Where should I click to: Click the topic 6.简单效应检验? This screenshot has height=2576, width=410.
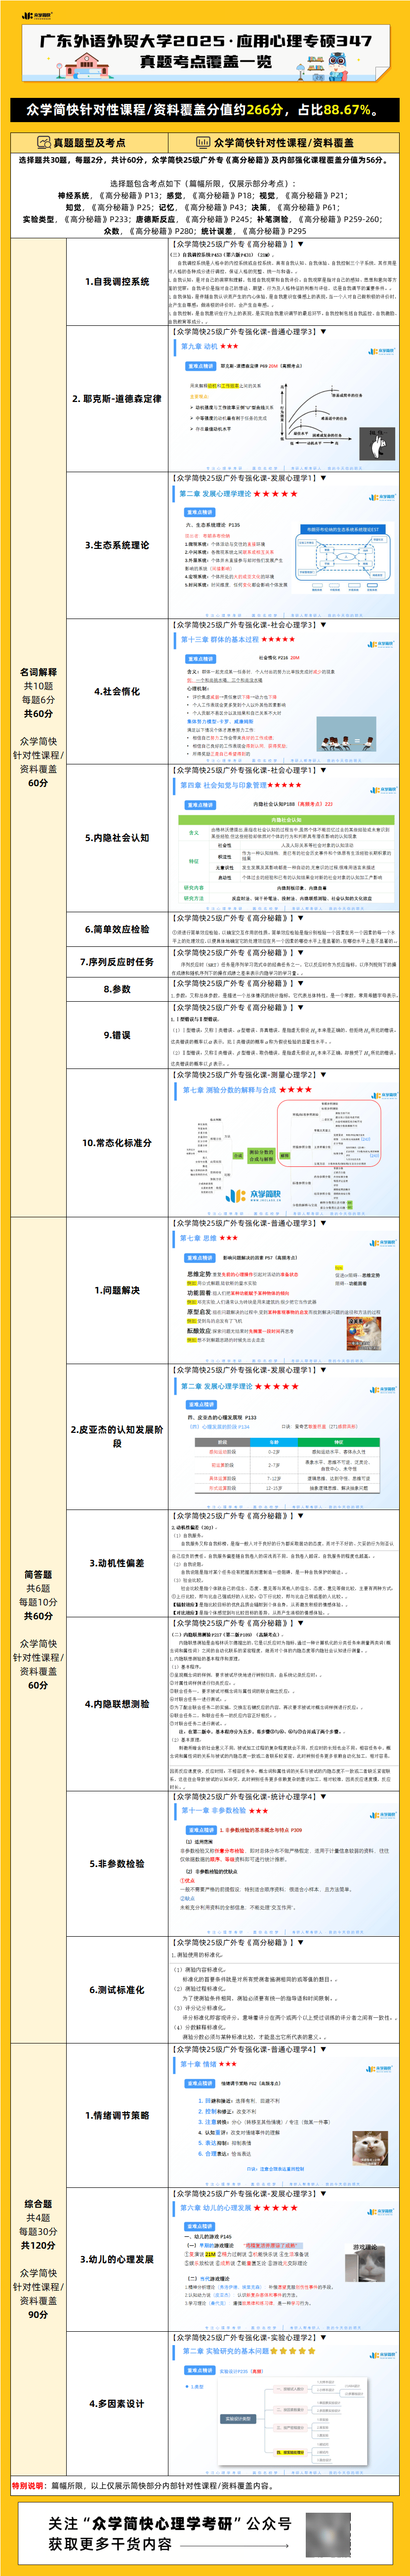click(x=117, y=929)
